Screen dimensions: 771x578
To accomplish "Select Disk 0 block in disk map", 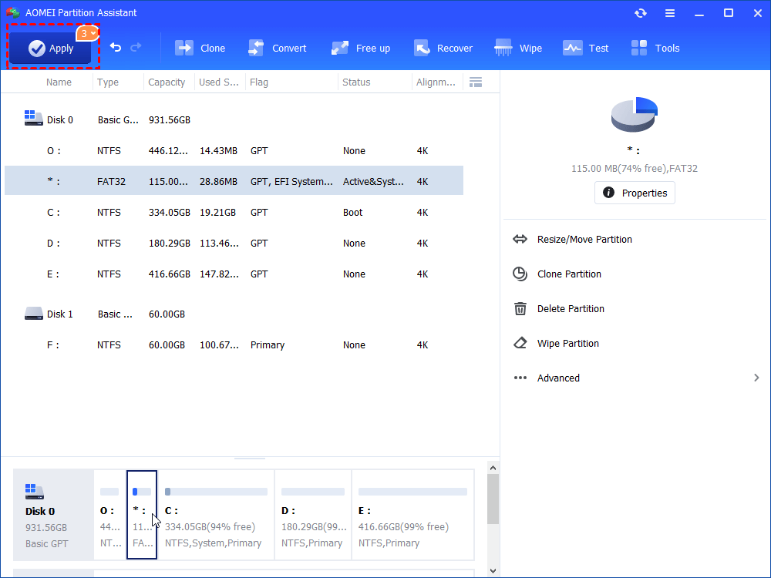I will click(x=53, y=515).
